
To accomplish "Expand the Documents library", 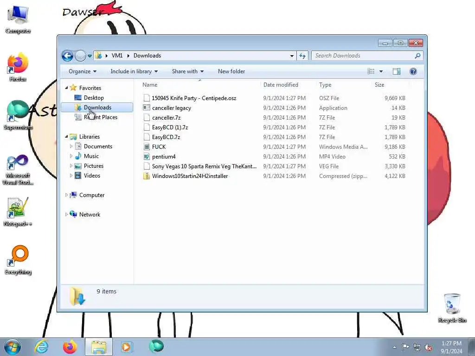I will point(71,146).
